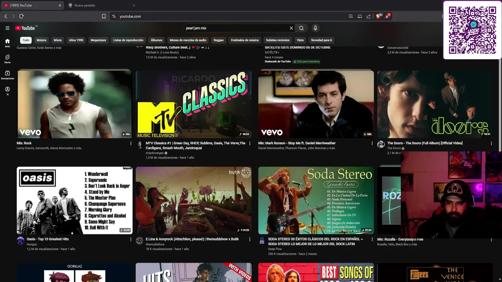Select Mesas de mezclas de audio chip
The width and height of the screenshot is (502, 282).
click(x=188, y=40)
